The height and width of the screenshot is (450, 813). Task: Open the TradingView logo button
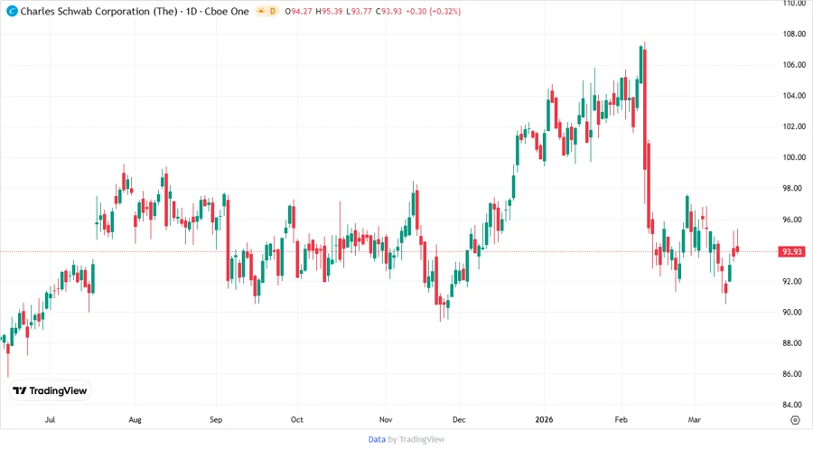point(50,390)
